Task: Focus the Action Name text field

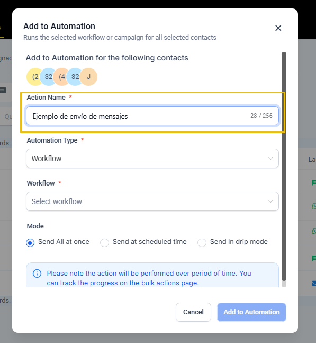Action: tap(152, 116)
